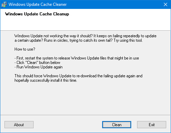Select the 'Windows Update Cache Cleanup' heading
Image resolution: width=171 pixels, height=133 pixels.
(x=37, y=14)
